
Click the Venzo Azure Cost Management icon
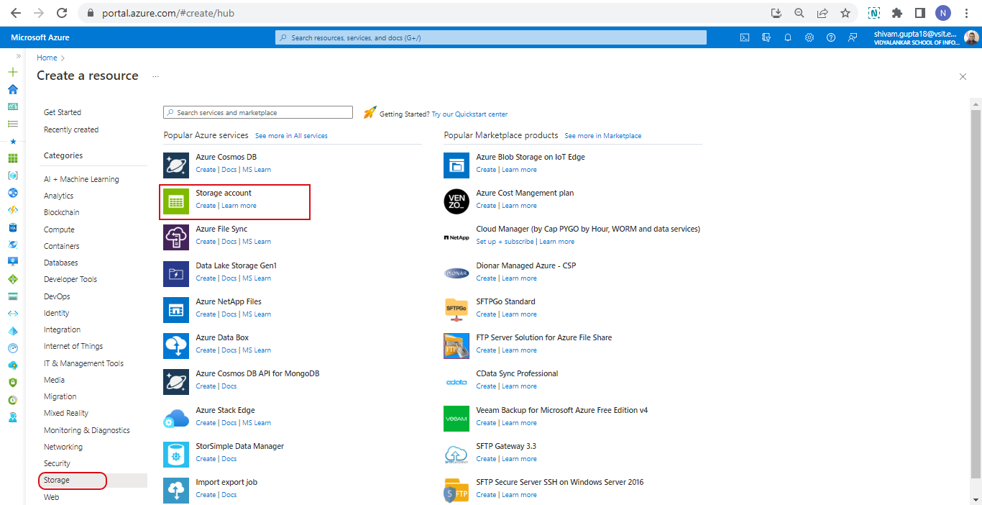pyautogui.click(x=456, y=201)
